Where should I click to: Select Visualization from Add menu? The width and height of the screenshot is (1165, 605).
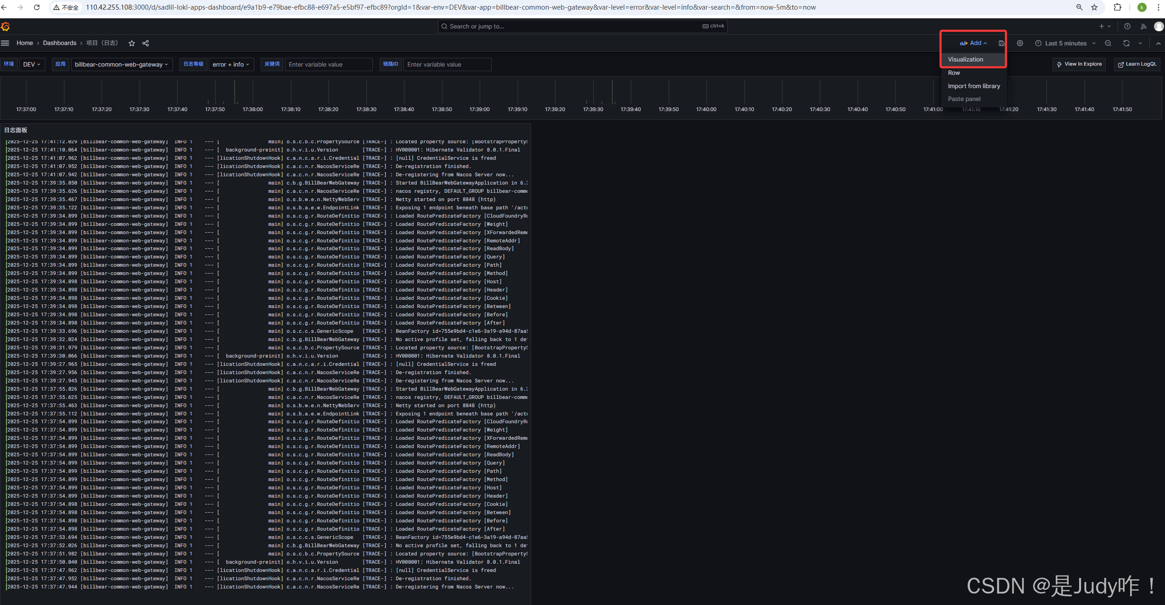click(965, 60)
